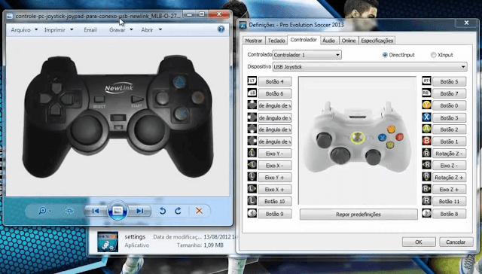Click the Botão 11 mapping button
The width and height of the screenshot is (482, 274).
tap(449, 201)
